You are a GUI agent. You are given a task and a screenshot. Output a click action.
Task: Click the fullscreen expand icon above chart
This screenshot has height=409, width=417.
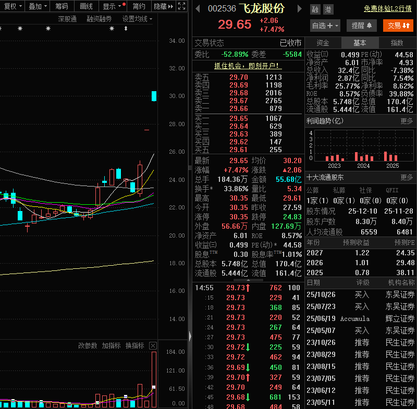[x=181, y=6]
